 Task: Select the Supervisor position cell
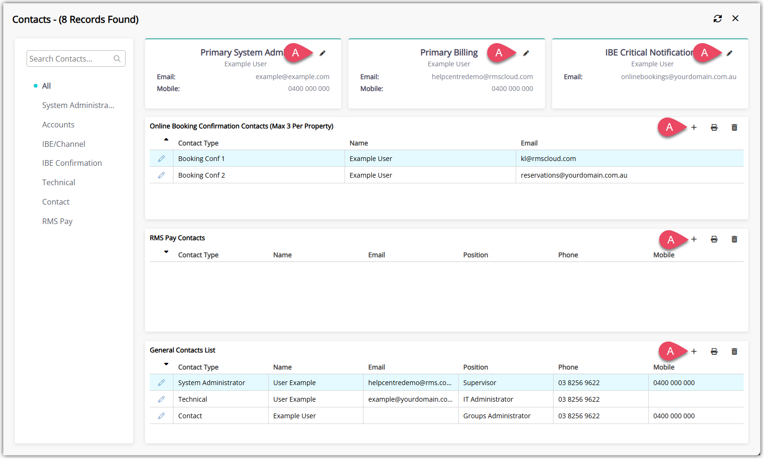[506, 383]
